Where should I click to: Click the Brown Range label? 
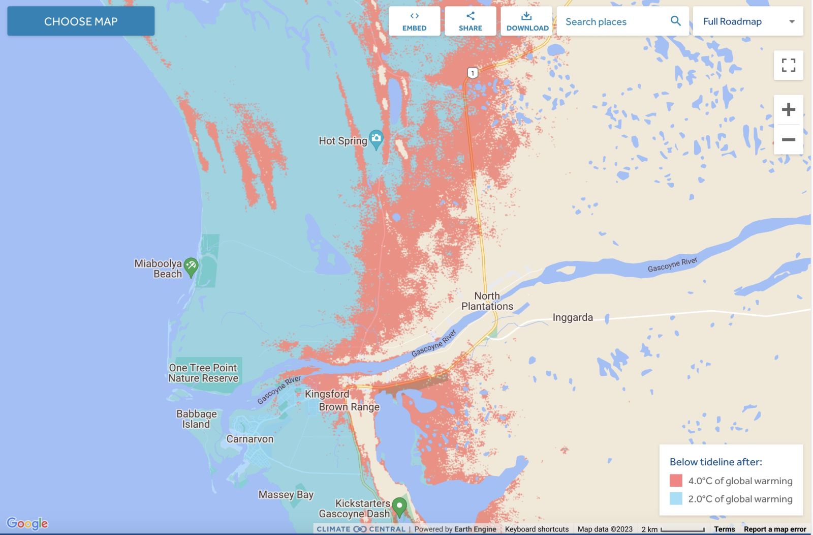point(349,407)
